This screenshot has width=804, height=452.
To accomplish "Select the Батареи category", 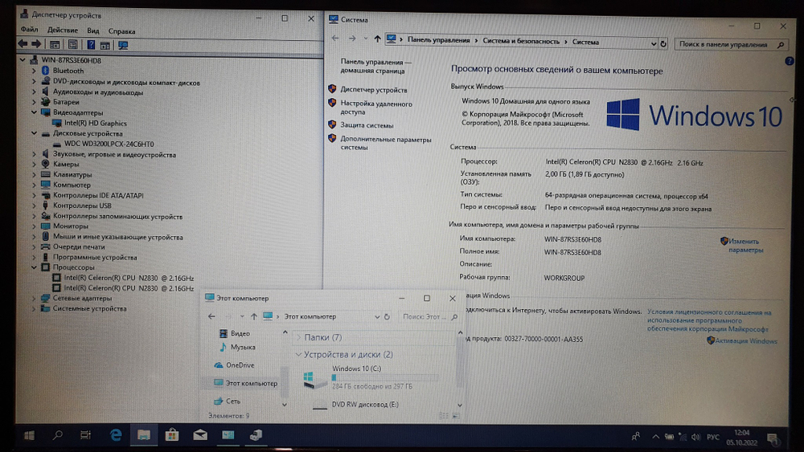I will [66, 102].
